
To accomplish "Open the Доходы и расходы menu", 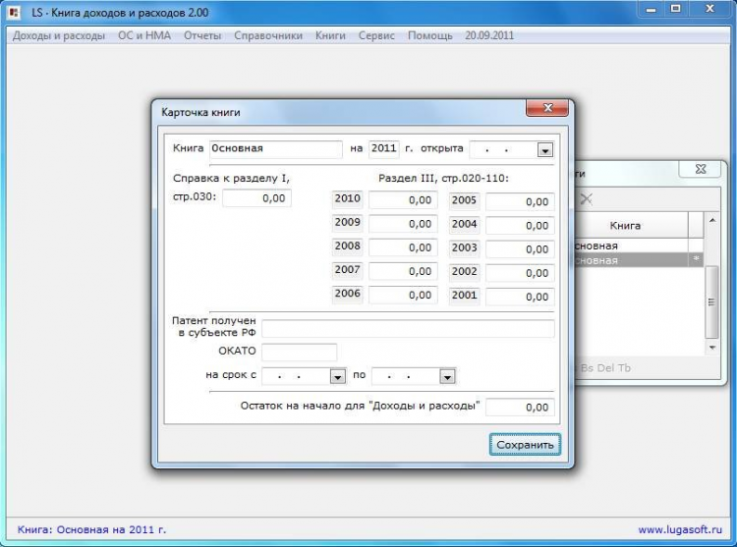I will 58,35.
